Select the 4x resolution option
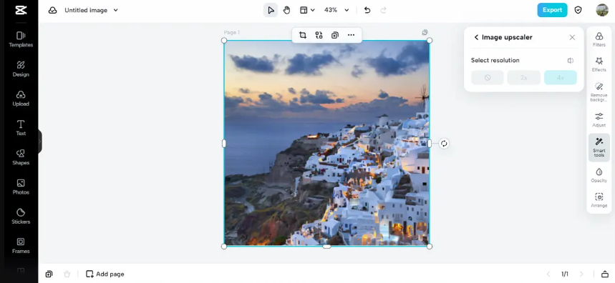This screenshot has height=283, width=615. pyautogui.click(x=560, y=77)
